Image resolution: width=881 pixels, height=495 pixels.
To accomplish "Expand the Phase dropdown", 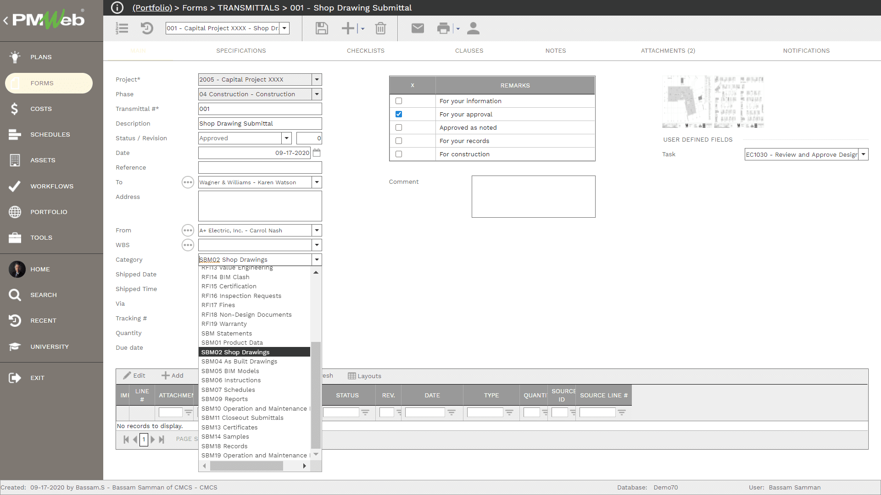I will [317, 94].
